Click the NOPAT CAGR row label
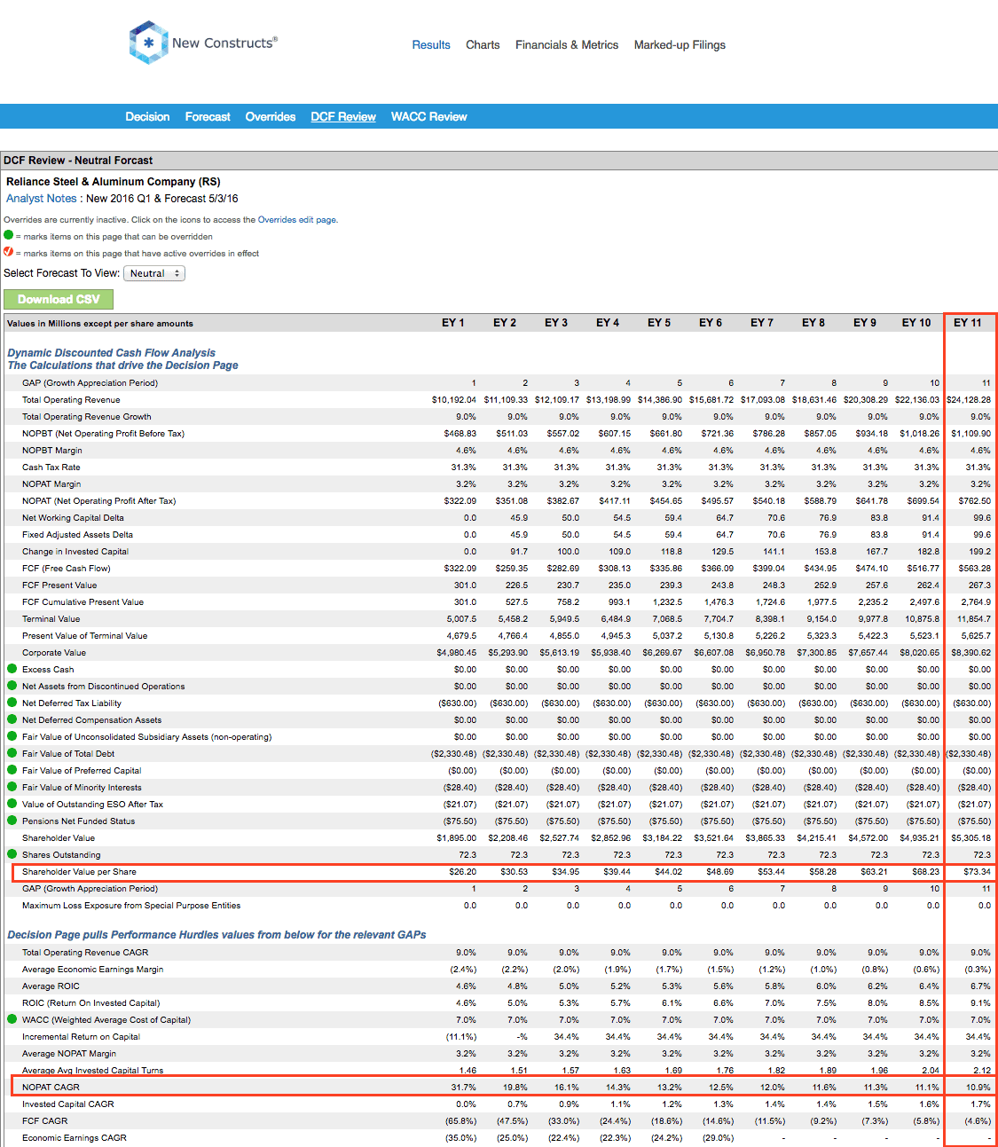 point(51,1087)
